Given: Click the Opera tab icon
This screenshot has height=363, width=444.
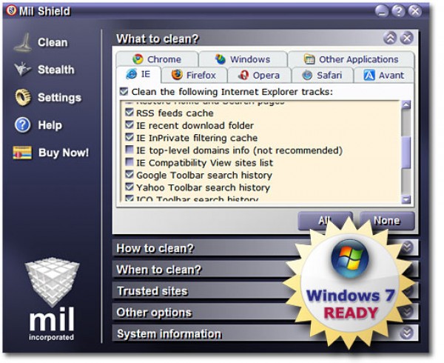Looking at the screenshot, I should tap(243, 75).
